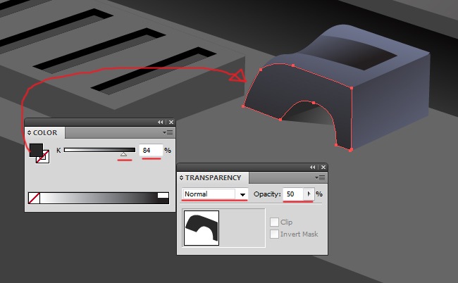Collapse the Transparency panel to icons
This screenshot has height=283, width=458.
point(313,167)
